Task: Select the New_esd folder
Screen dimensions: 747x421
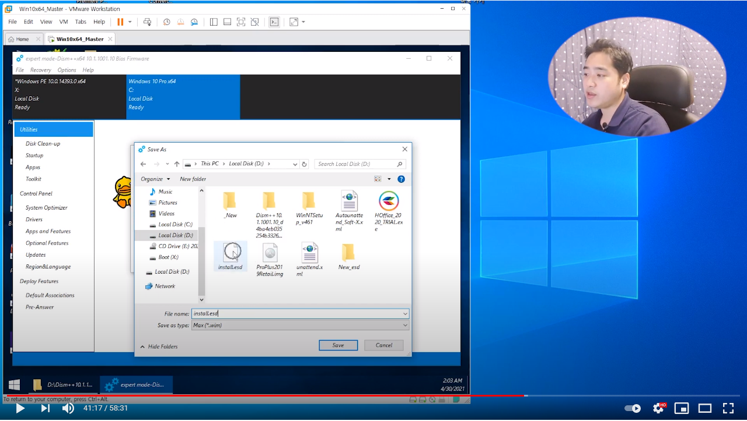Action: click(x=349, y=256)
